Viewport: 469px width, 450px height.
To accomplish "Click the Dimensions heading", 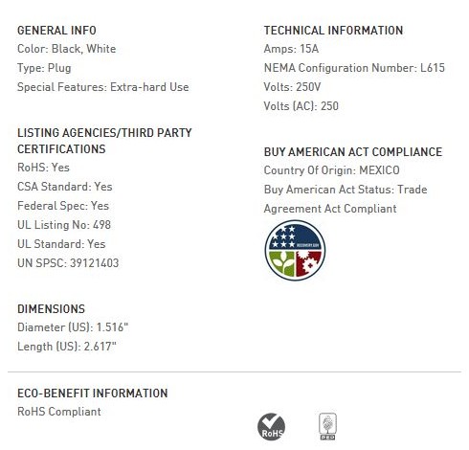I will tap(51, 308).
